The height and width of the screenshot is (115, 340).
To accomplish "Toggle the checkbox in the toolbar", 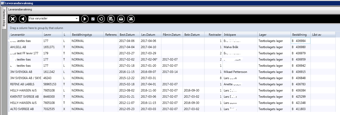I will [93, 19].
